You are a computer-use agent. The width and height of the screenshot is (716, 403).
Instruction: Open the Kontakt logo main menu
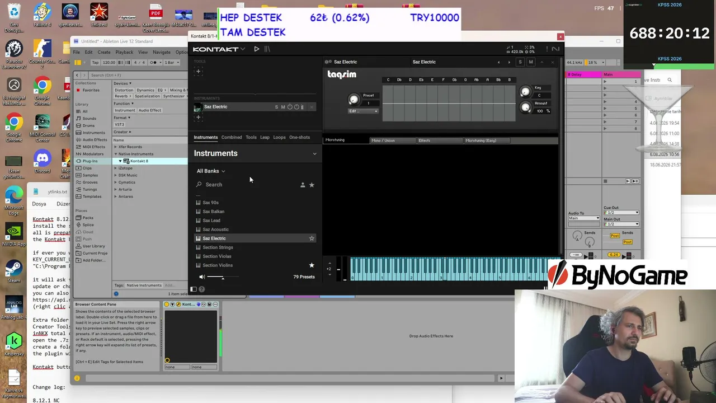coord(219,49)
